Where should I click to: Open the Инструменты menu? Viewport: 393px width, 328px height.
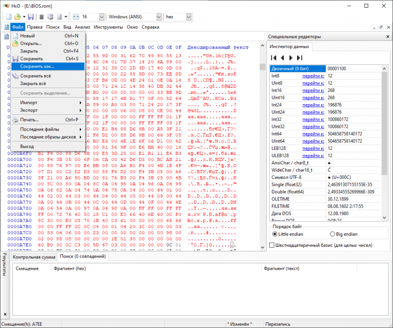tap(108, 27)
